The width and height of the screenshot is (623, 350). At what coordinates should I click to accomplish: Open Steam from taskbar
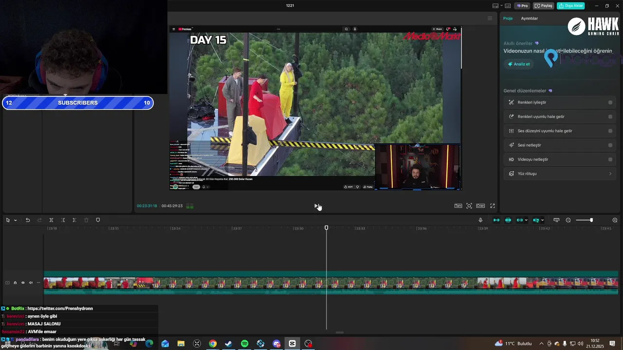click(228, 344)
